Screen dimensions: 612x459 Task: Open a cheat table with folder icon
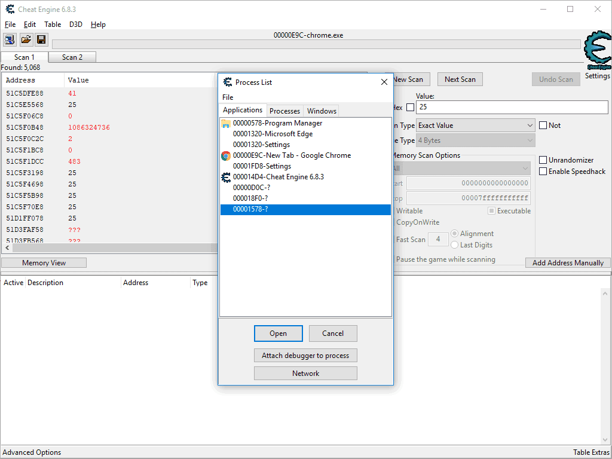(x=26, y=39)
